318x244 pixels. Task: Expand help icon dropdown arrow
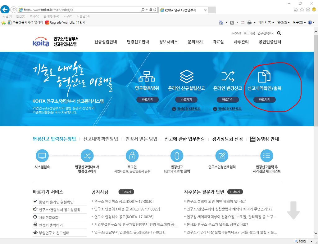pyautogui.click(x=313, y=23)
